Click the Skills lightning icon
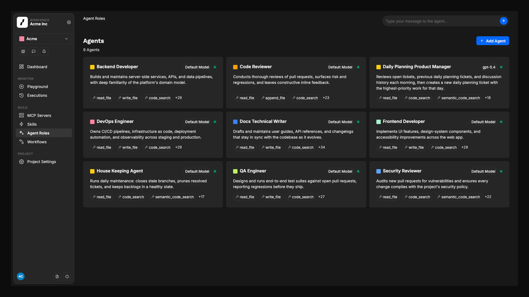This screenshot has height=297, width=529. point(21,124)
